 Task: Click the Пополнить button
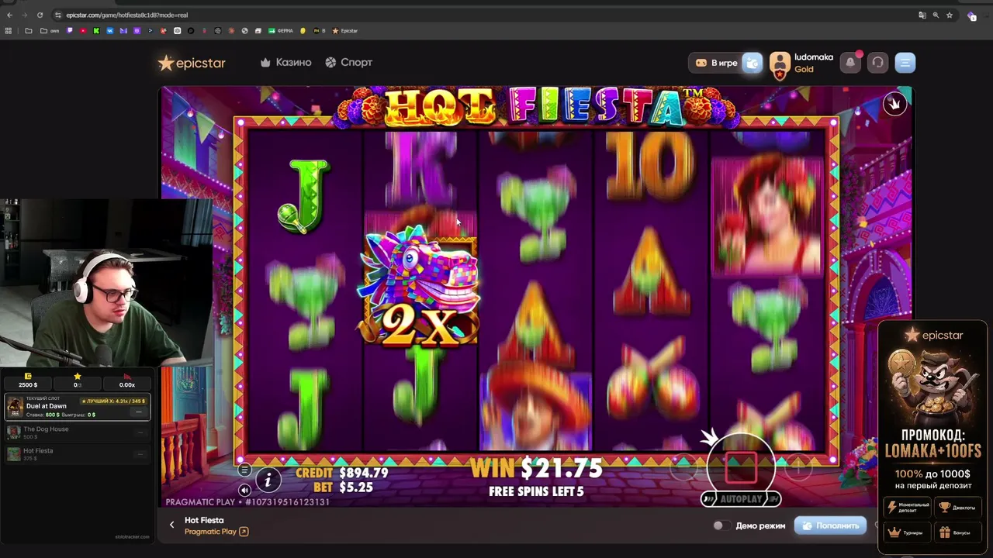pos(830,525)
